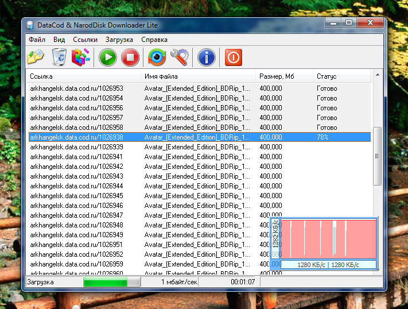This screenshot has height=309, width=408.
Task: Open links file with folder icon
Action: tap(36, 57)
